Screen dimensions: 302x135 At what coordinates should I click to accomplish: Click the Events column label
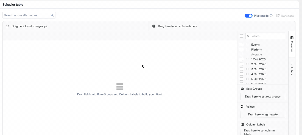255,45
